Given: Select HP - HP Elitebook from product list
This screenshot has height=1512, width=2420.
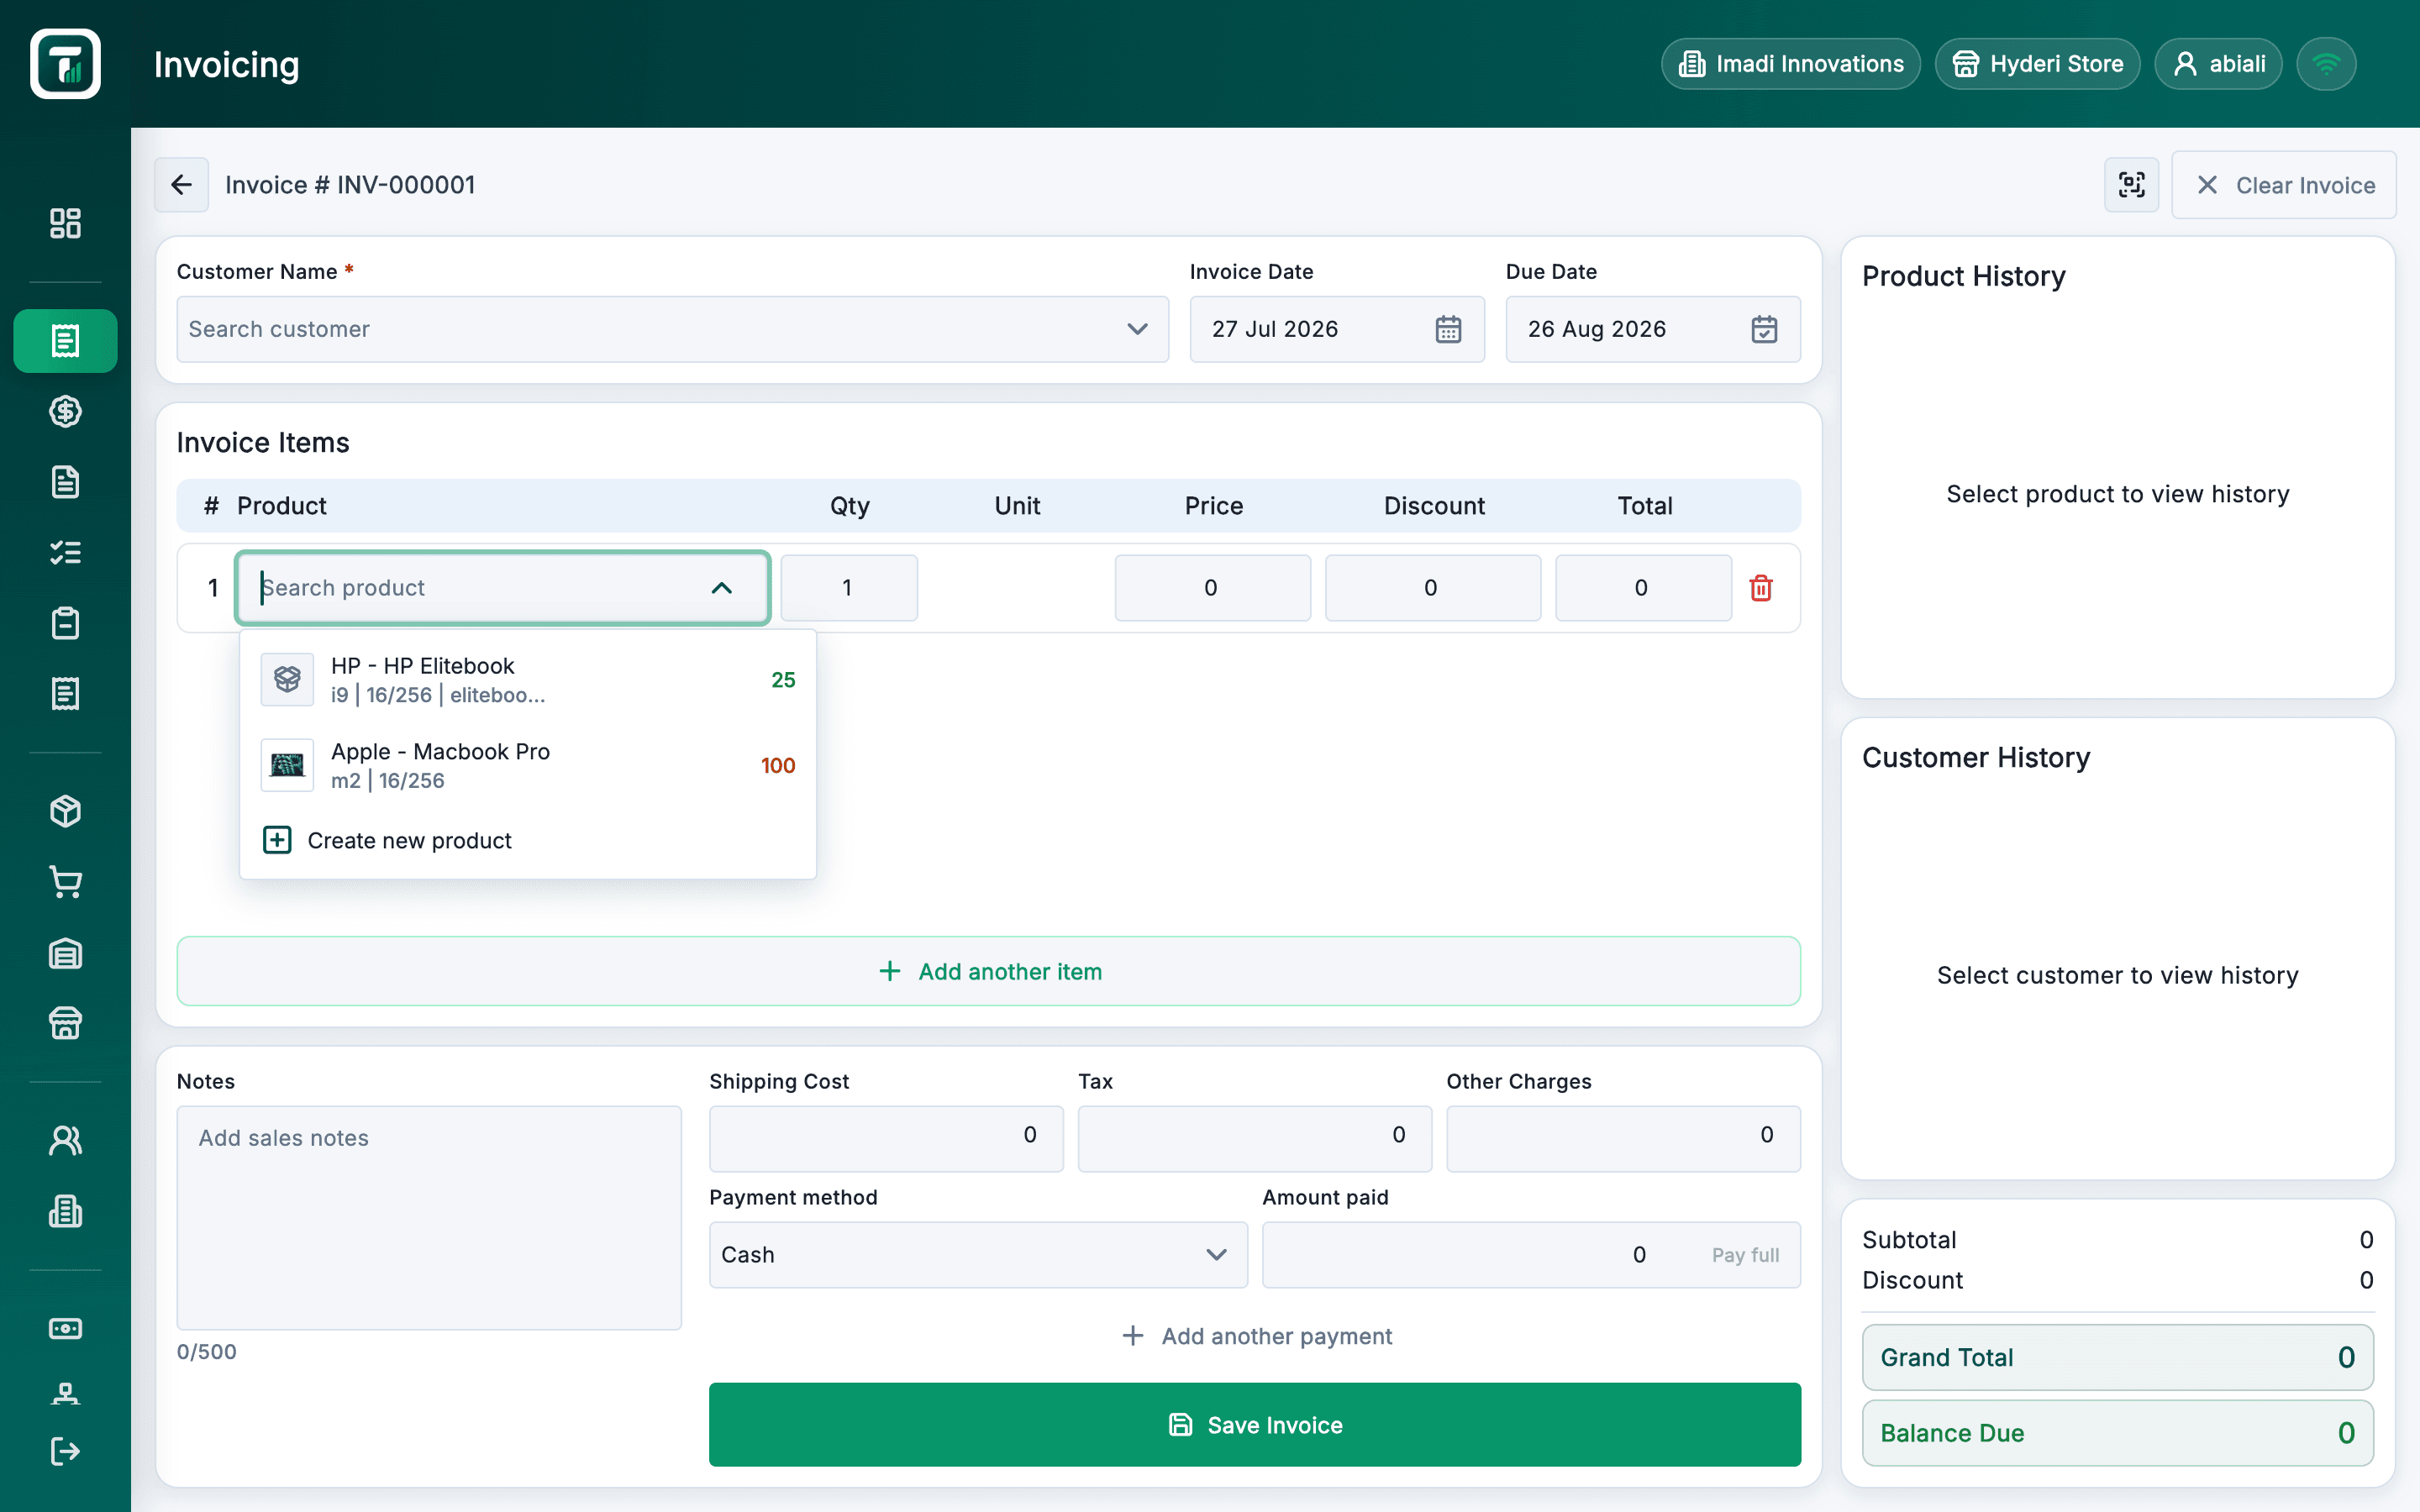Looking at the screenshot, I should (528, 680).
